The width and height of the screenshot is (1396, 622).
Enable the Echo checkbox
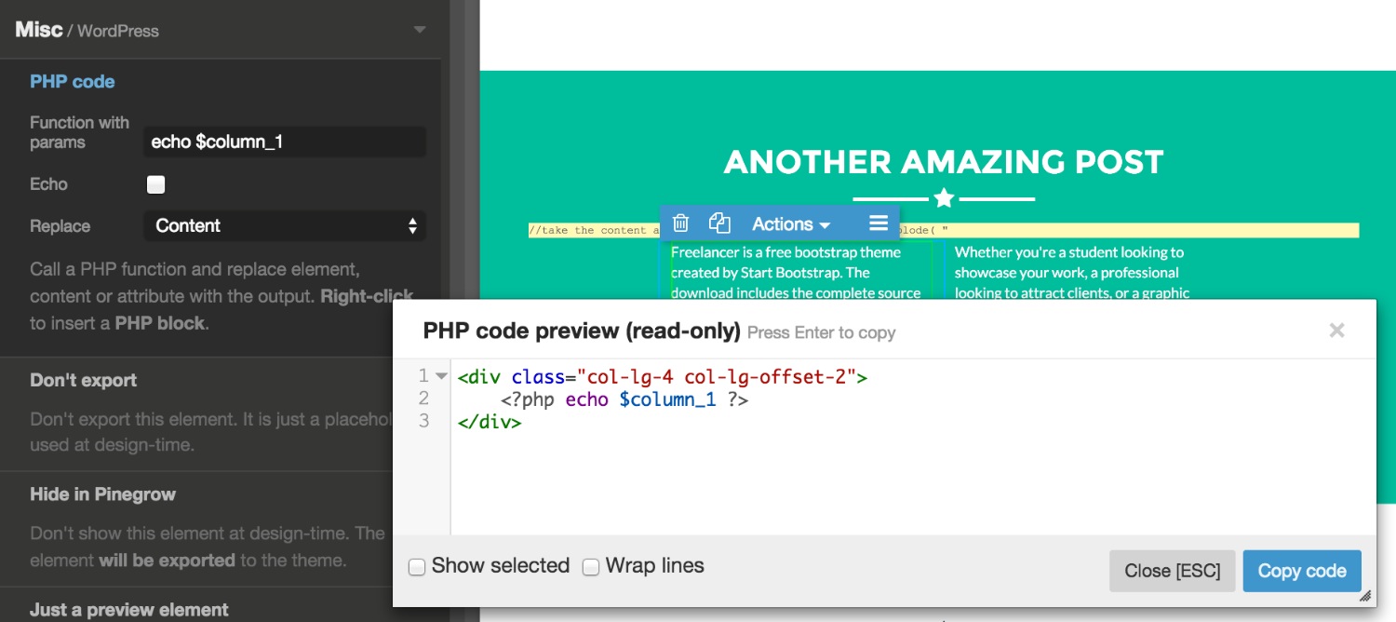click(156, 184)
